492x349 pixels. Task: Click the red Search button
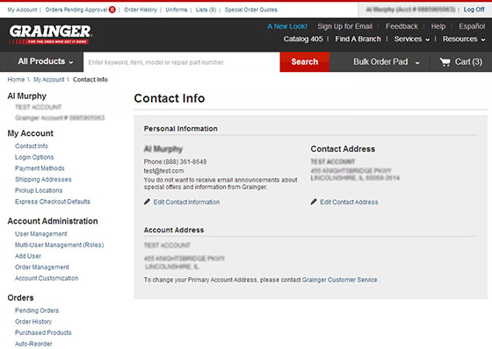coord(304,62)
